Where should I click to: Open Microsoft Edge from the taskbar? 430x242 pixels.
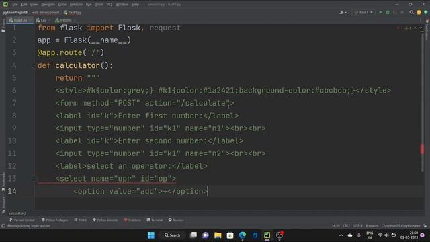(x=243, y=235)
